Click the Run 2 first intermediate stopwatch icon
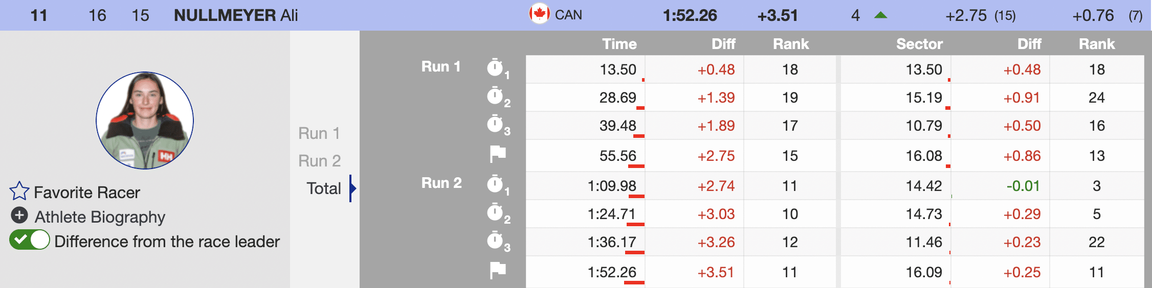Viewport: 1152px width, 288px height. tap(495, 184)
